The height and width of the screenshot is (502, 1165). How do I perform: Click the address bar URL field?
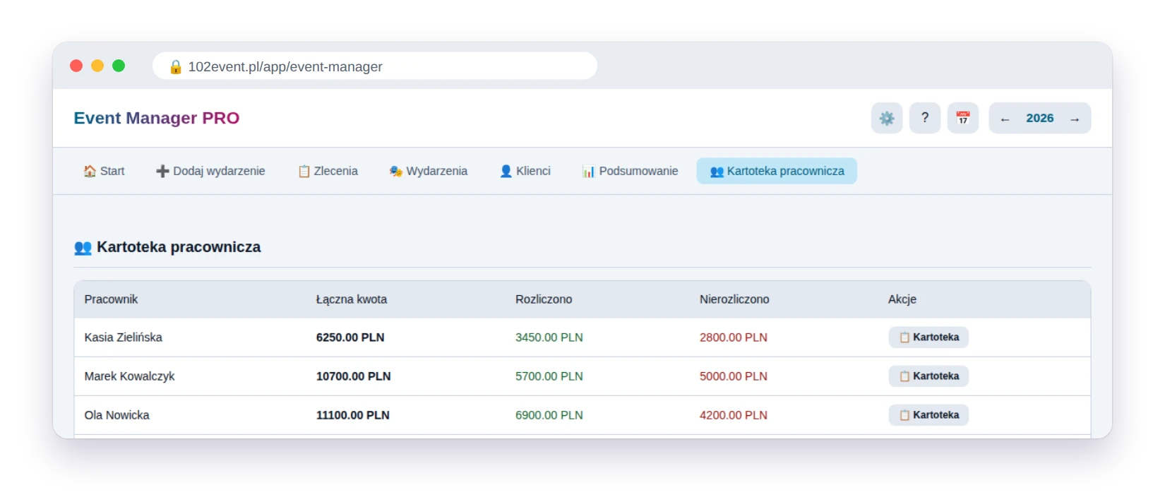click(x=375, y=66)
